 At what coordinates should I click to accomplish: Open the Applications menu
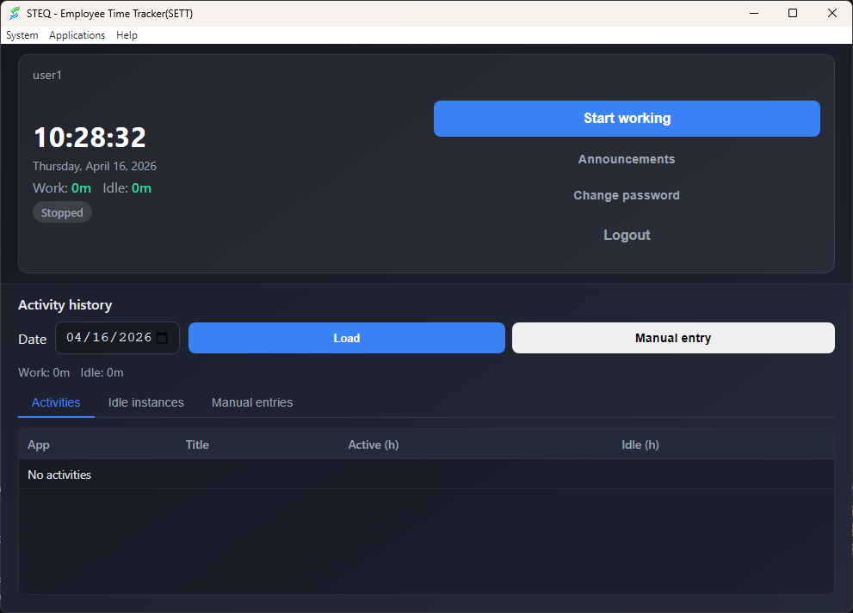(77, 35)
